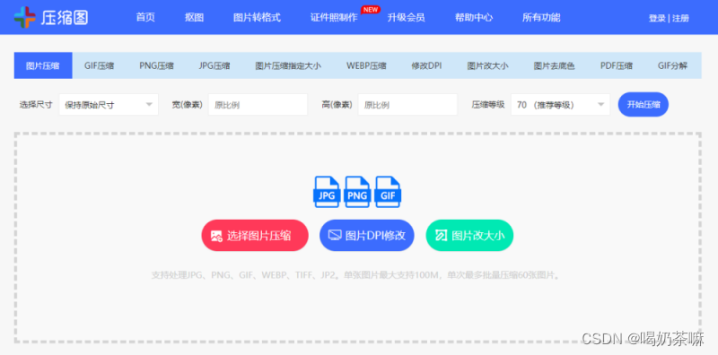
Task: Click the 注册 link
Action: tap(680, 18)
